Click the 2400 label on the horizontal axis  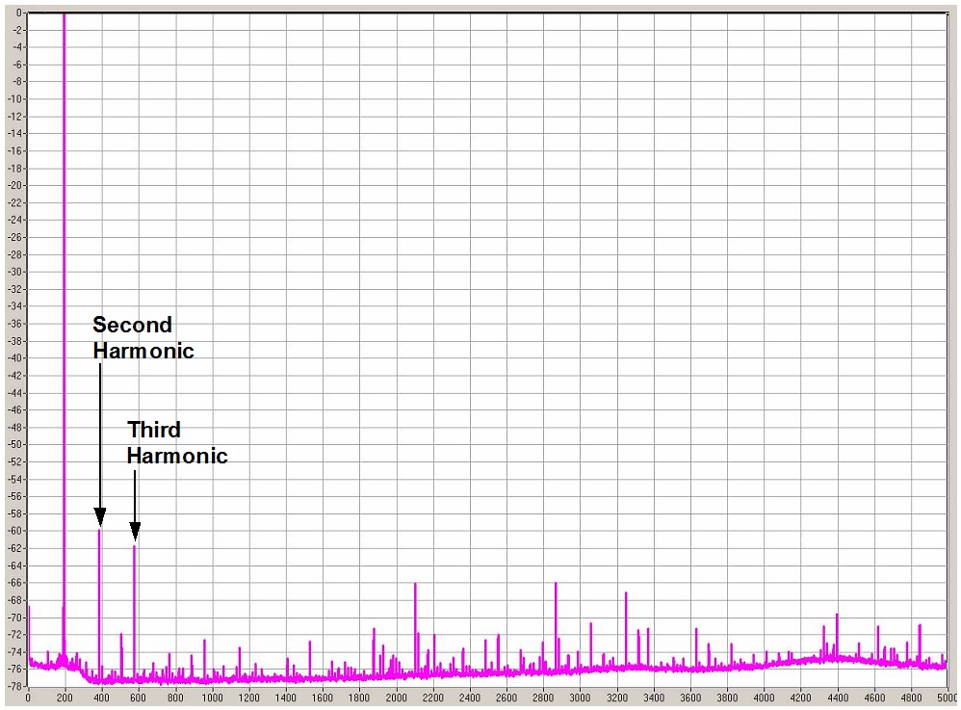point(470,697)
